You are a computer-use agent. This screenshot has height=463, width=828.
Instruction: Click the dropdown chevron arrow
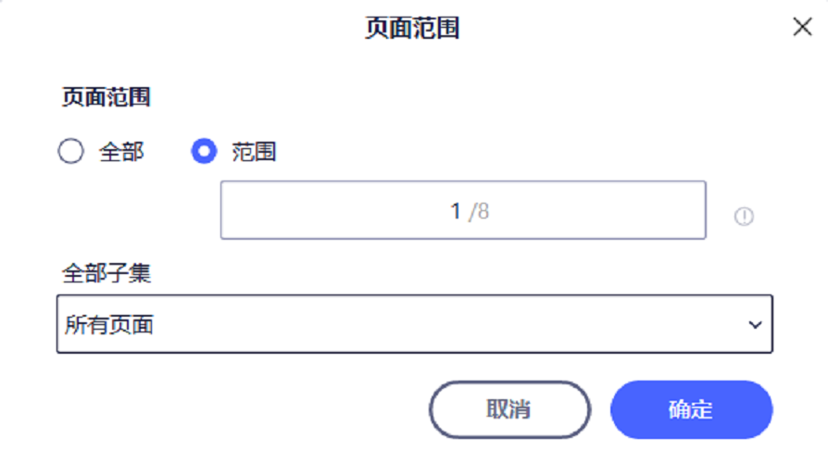[x=755, y=325]
